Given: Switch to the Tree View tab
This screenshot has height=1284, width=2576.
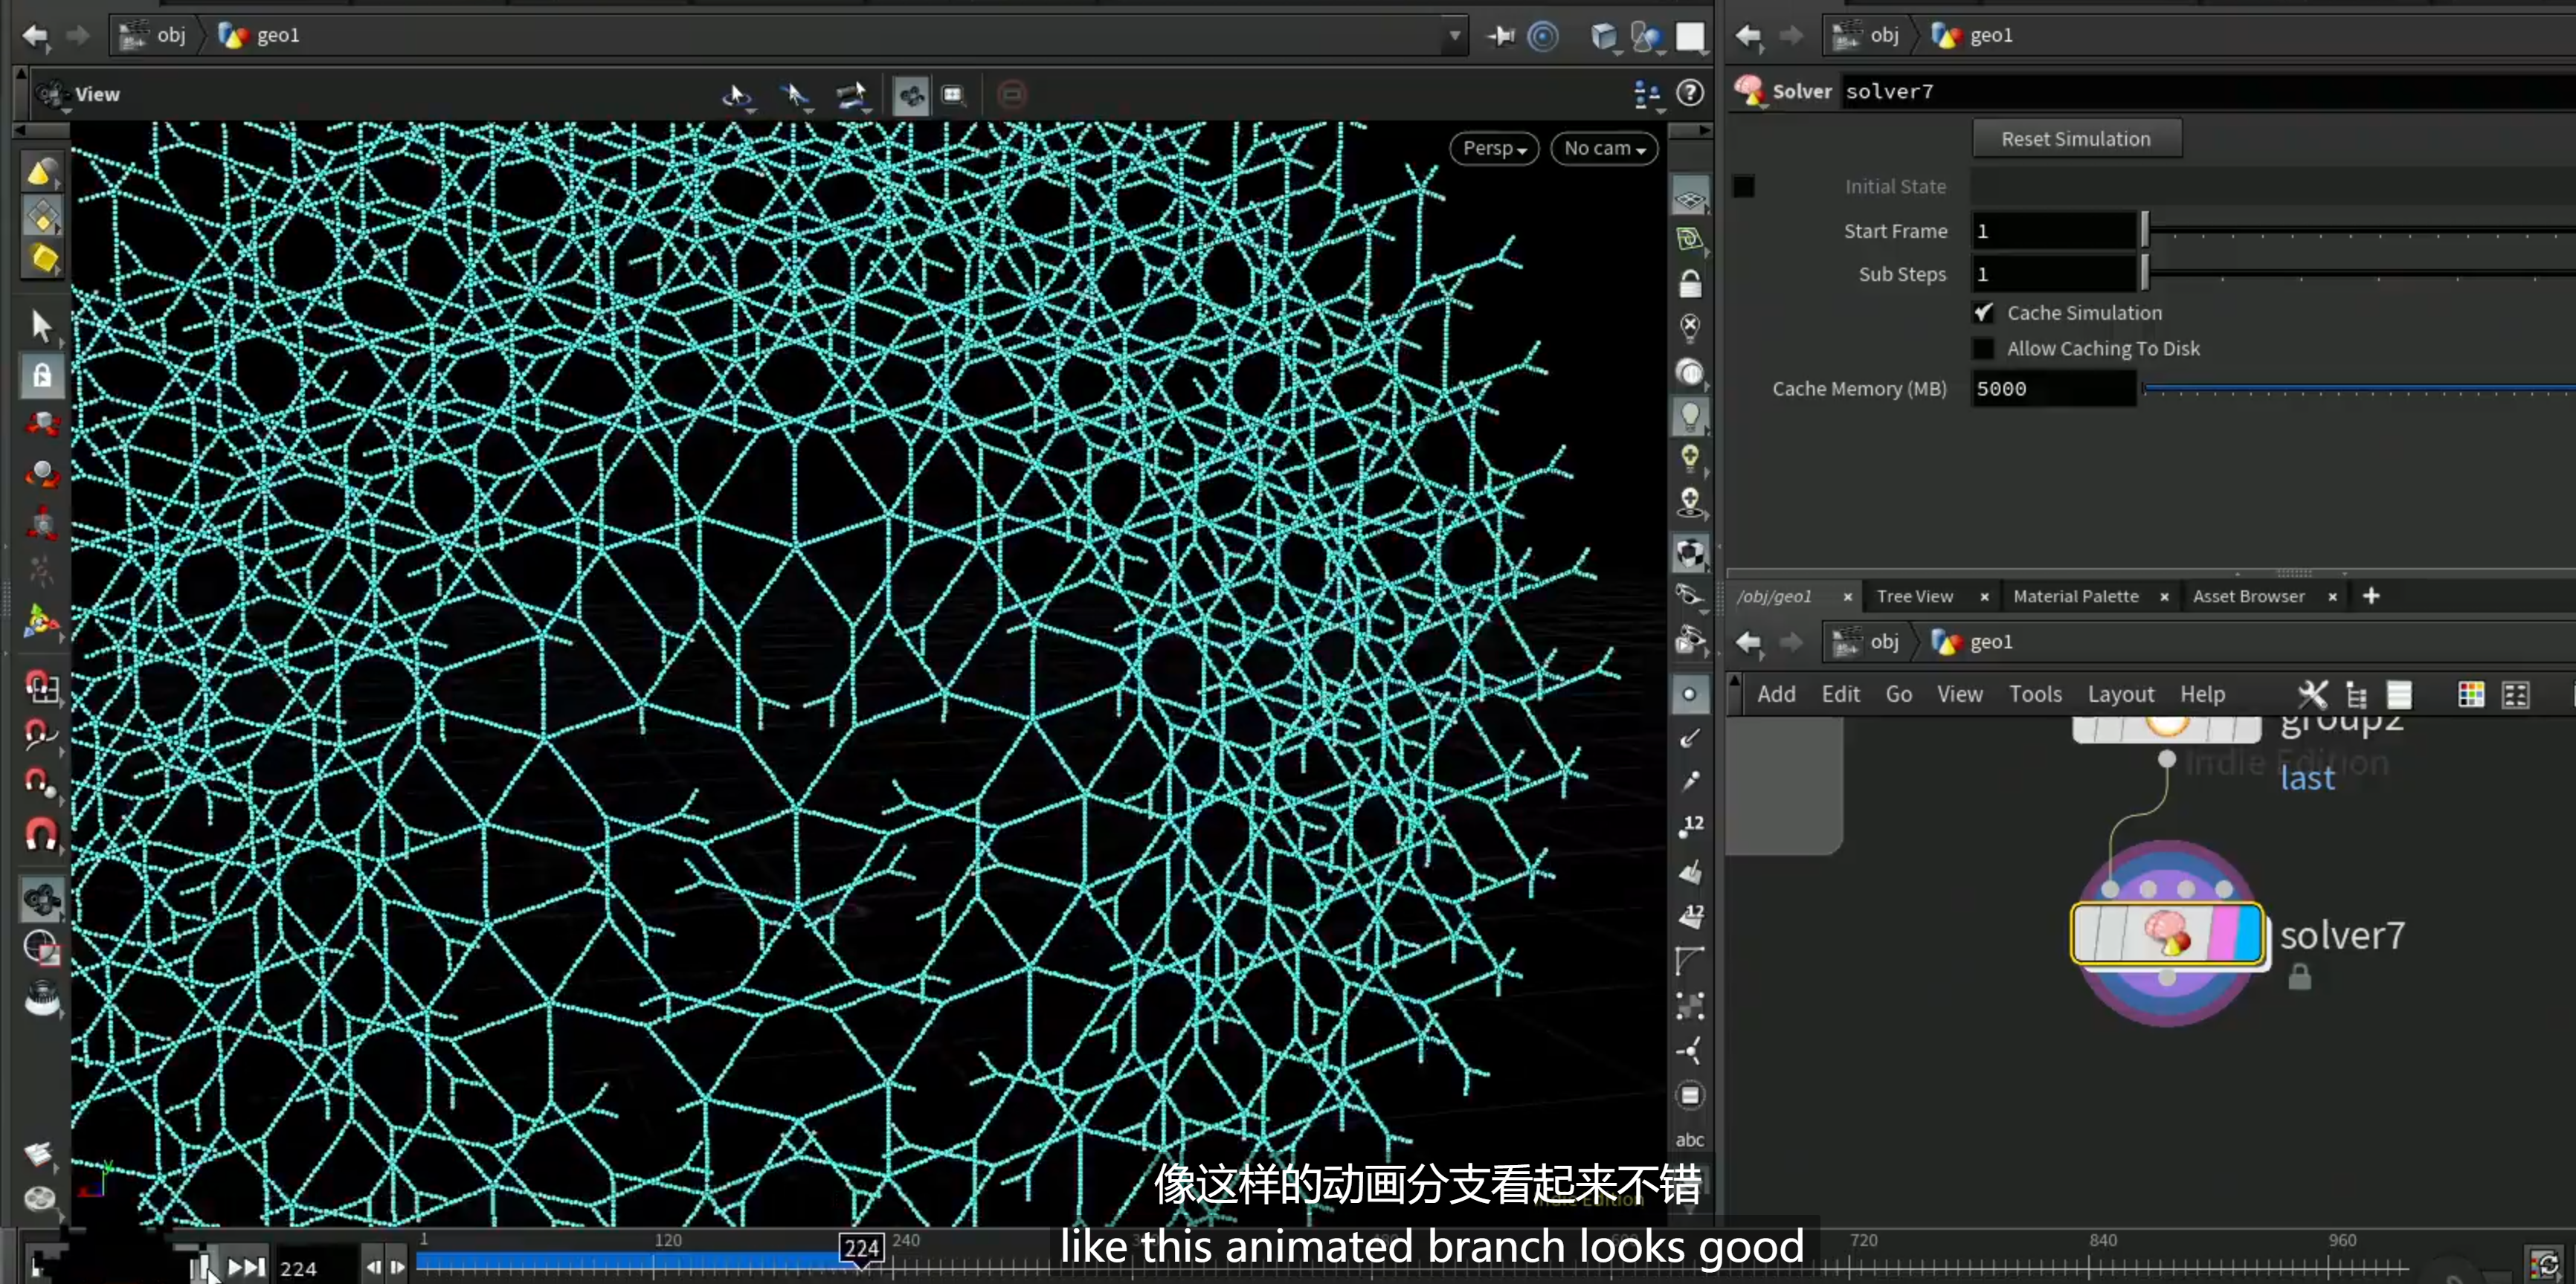Looking at the screenshot, I should [x=1914, y=596].
